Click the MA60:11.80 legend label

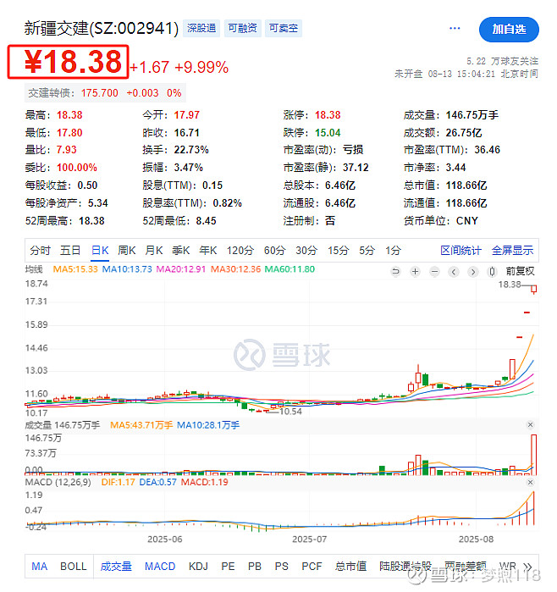pos(290,269)
